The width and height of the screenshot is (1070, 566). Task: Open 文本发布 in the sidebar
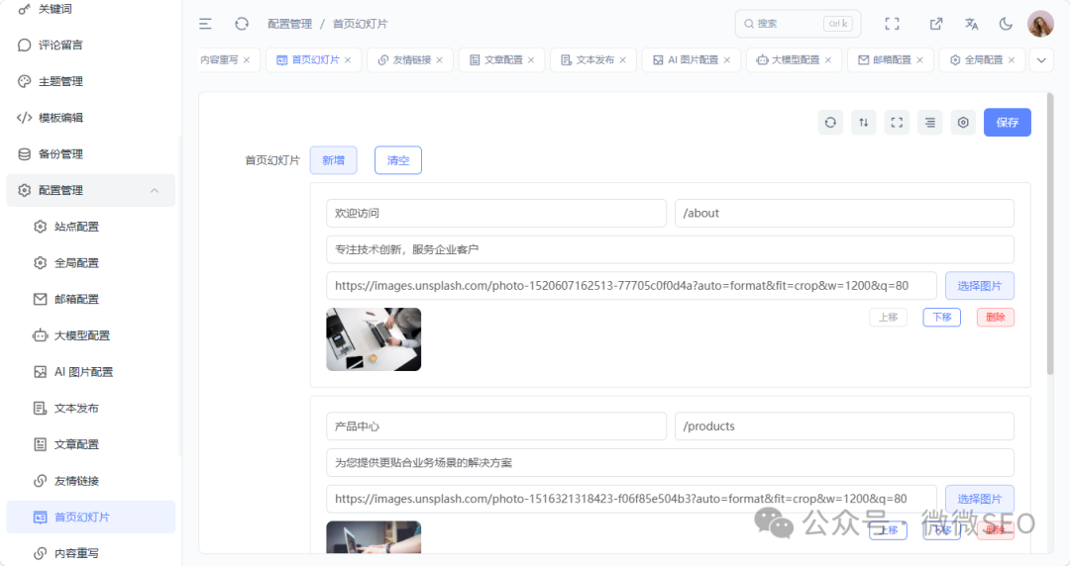tap(91, 408)
